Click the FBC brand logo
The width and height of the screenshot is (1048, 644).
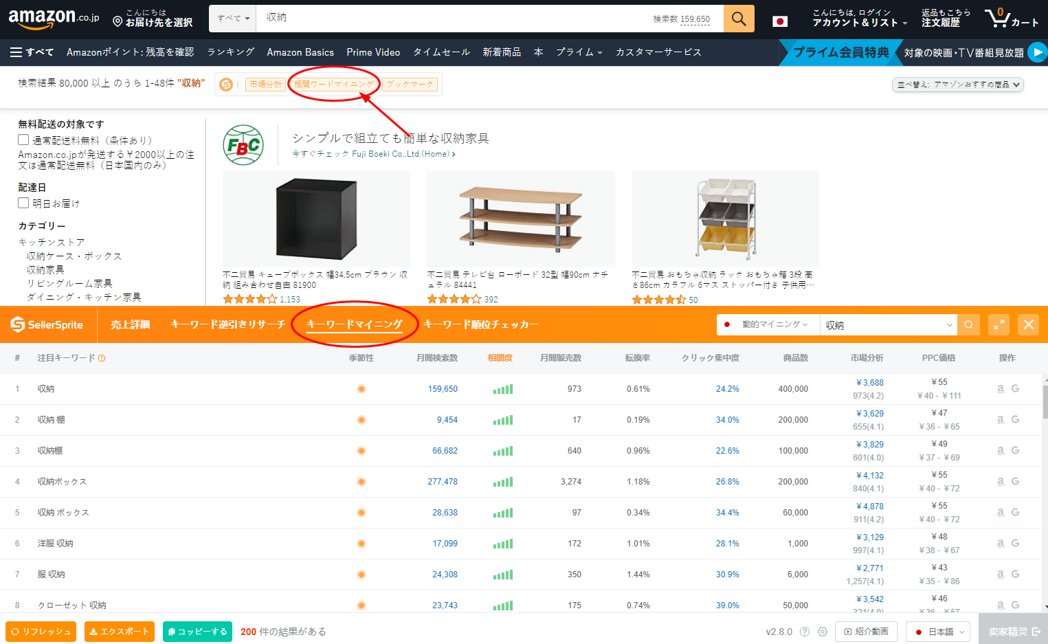pyautogui.click(x=243, y=145)
